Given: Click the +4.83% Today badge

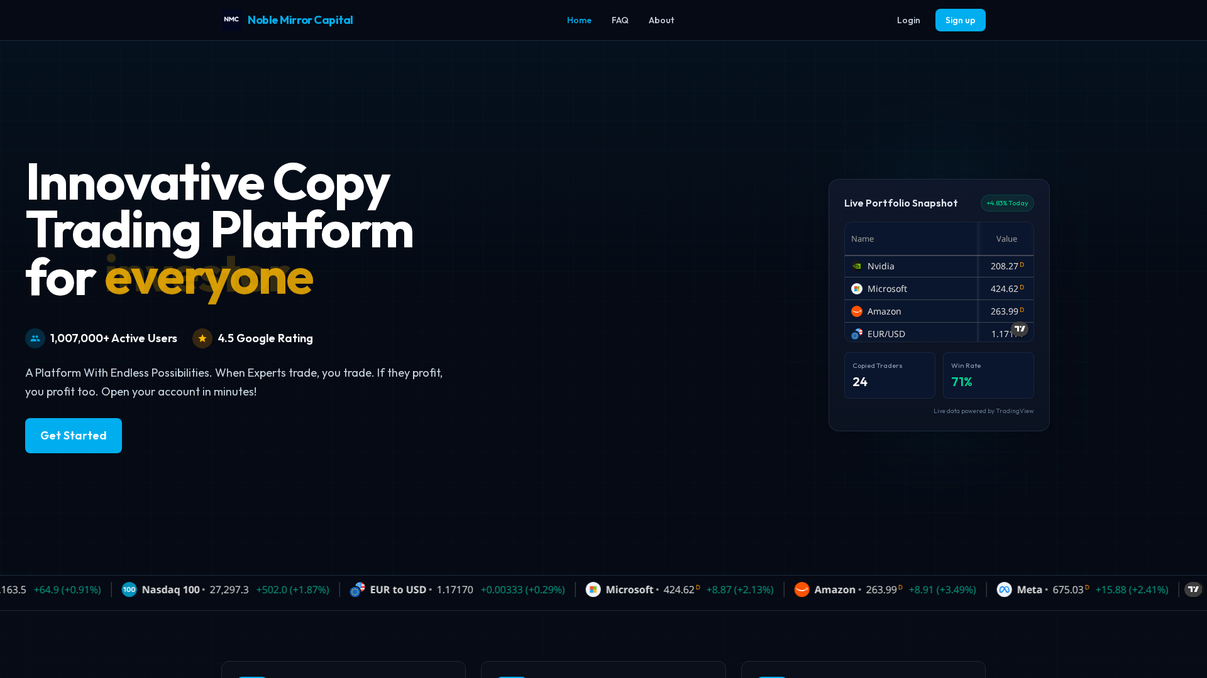Looking at the screenshot, I should click(1007, 203).
